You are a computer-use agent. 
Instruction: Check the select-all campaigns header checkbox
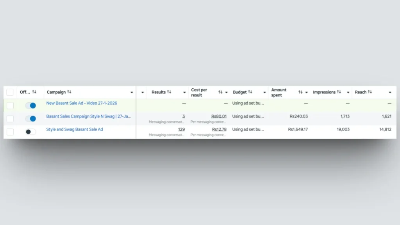tap(10, 92)
